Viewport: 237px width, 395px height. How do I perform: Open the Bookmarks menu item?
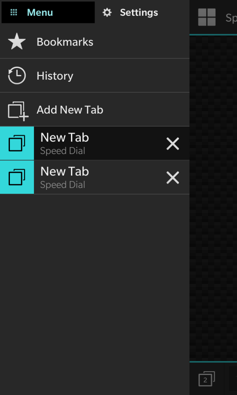point(95,41)
